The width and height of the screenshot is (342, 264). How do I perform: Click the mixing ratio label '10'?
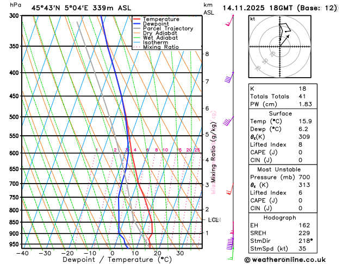tap(165, 150)
